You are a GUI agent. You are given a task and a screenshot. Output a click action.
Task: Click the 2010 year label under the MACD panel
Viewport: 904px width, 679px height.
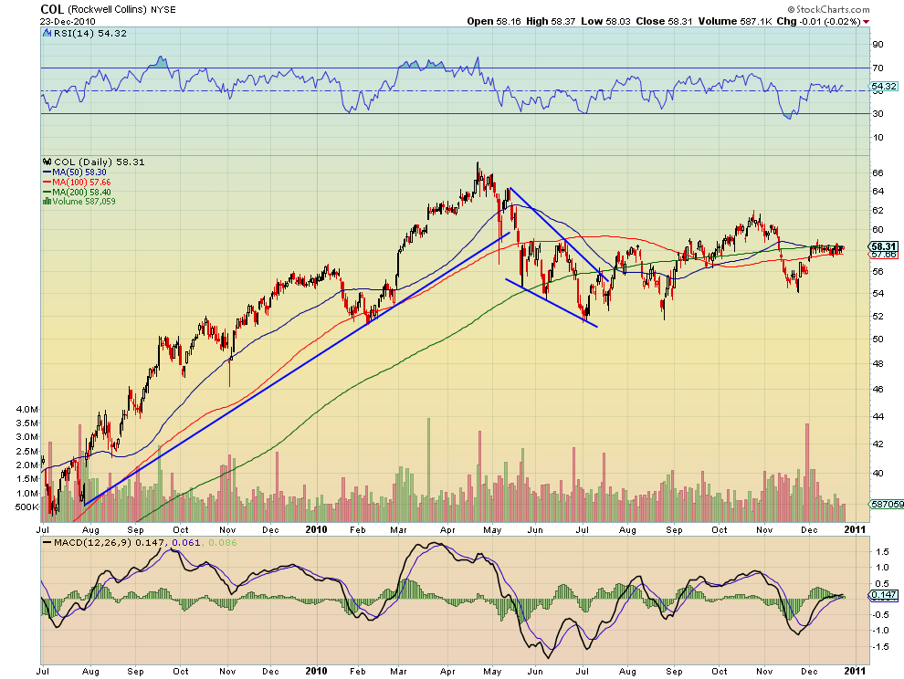tap(316, 671)
